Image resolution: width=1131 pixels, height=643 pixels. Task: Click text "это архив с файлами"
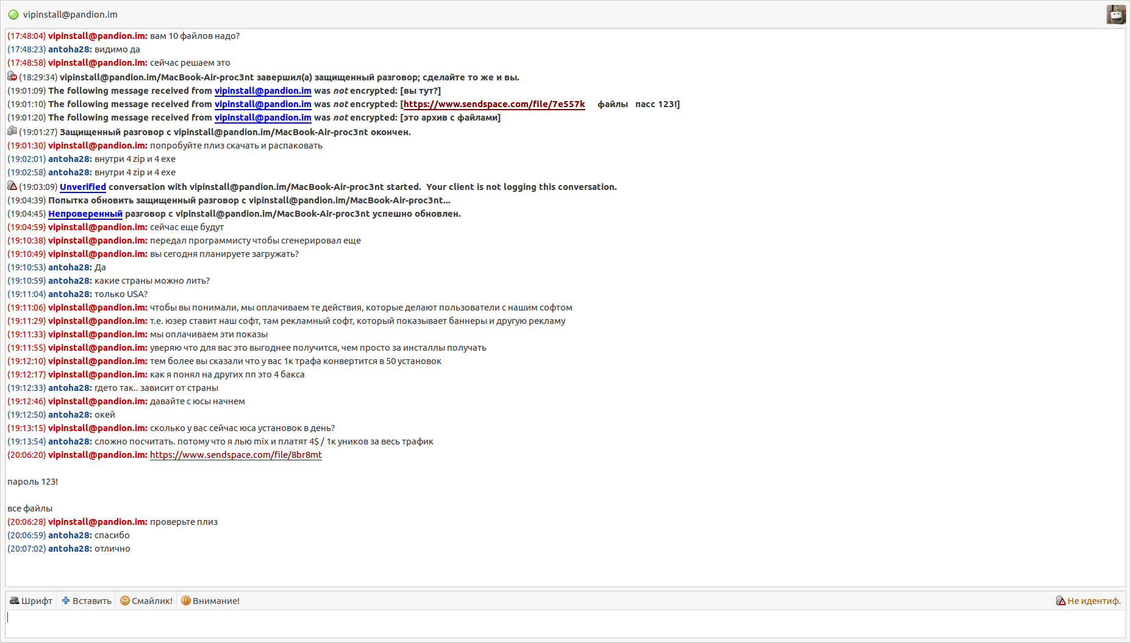coord(450,118)
